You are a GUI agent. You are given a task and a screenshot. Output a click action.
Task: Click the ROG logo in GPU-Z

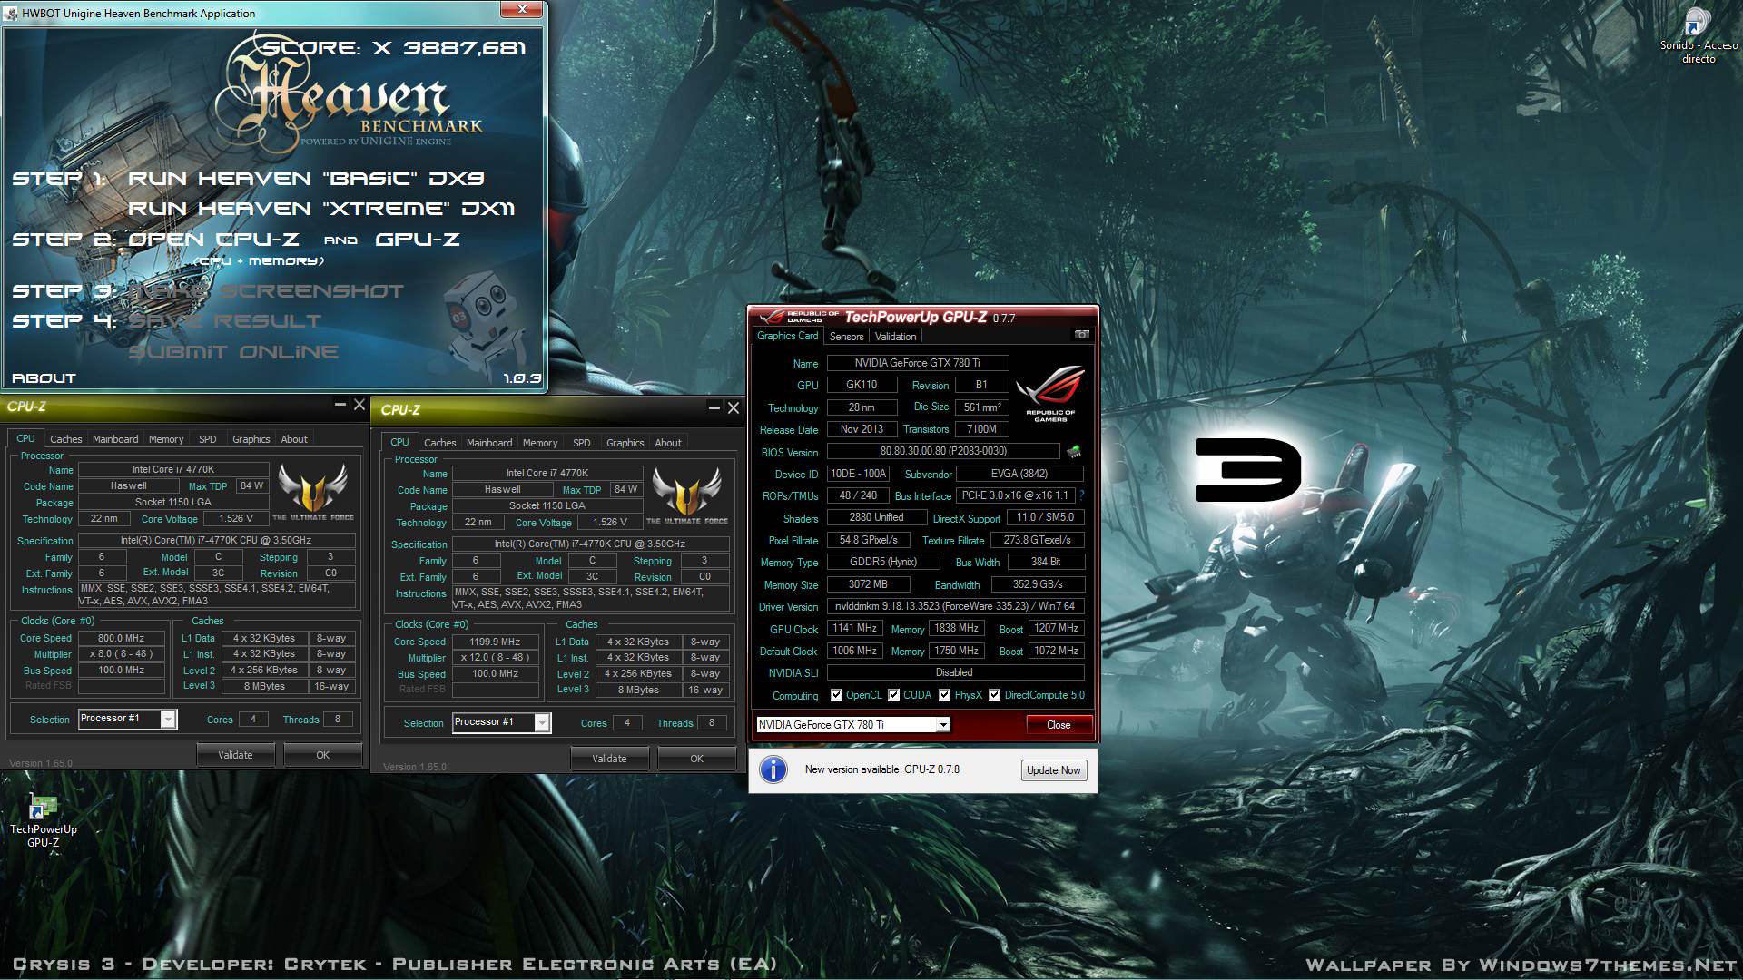click(1050, 393)
